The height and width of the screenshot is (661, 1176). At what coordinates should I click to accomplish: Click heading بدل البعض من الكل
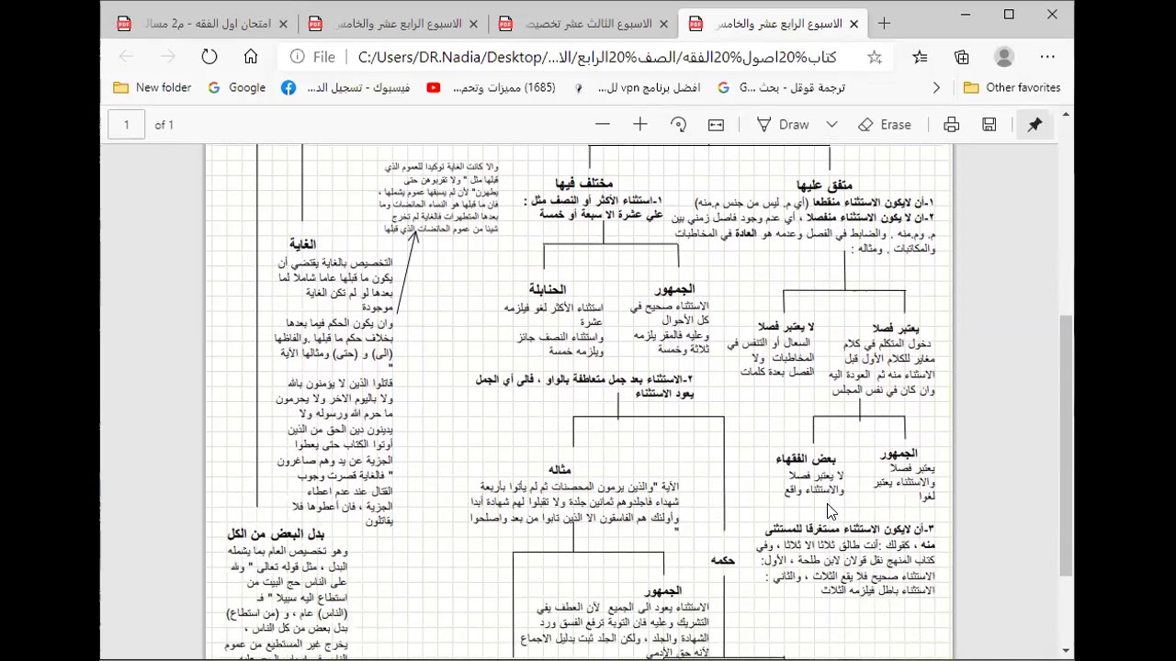click(x=276, y=533)
